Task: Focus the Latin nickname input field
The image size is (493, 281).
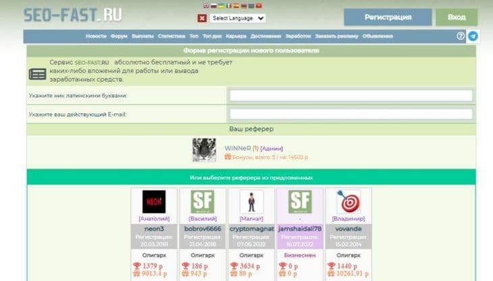Action: (351, 95)
